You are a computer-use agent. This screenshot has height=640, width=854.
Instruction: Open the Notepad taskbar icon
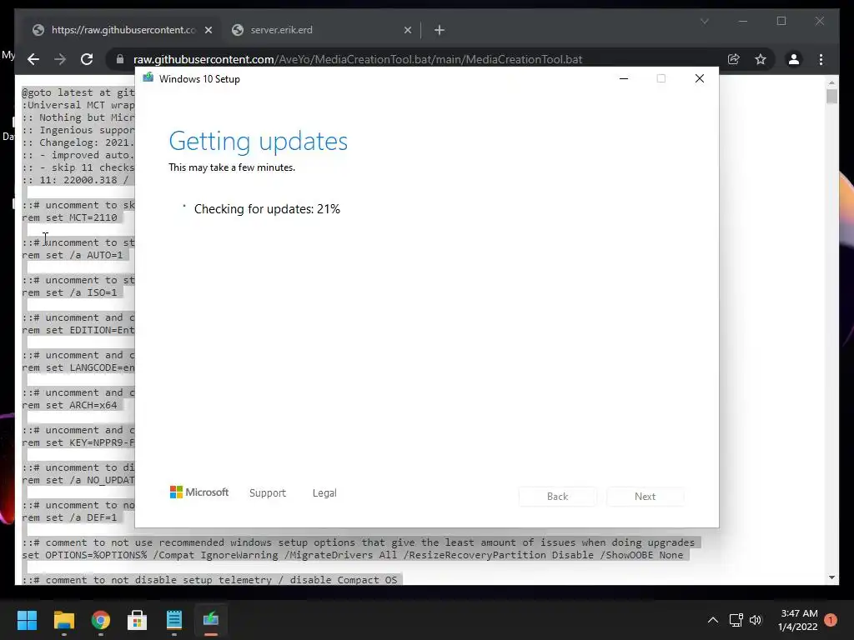[174, 620]
